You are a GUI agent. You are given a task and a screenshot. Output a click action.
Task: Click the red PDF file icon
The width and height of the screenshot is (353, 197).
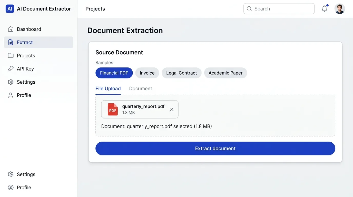[x=113, y=109]
